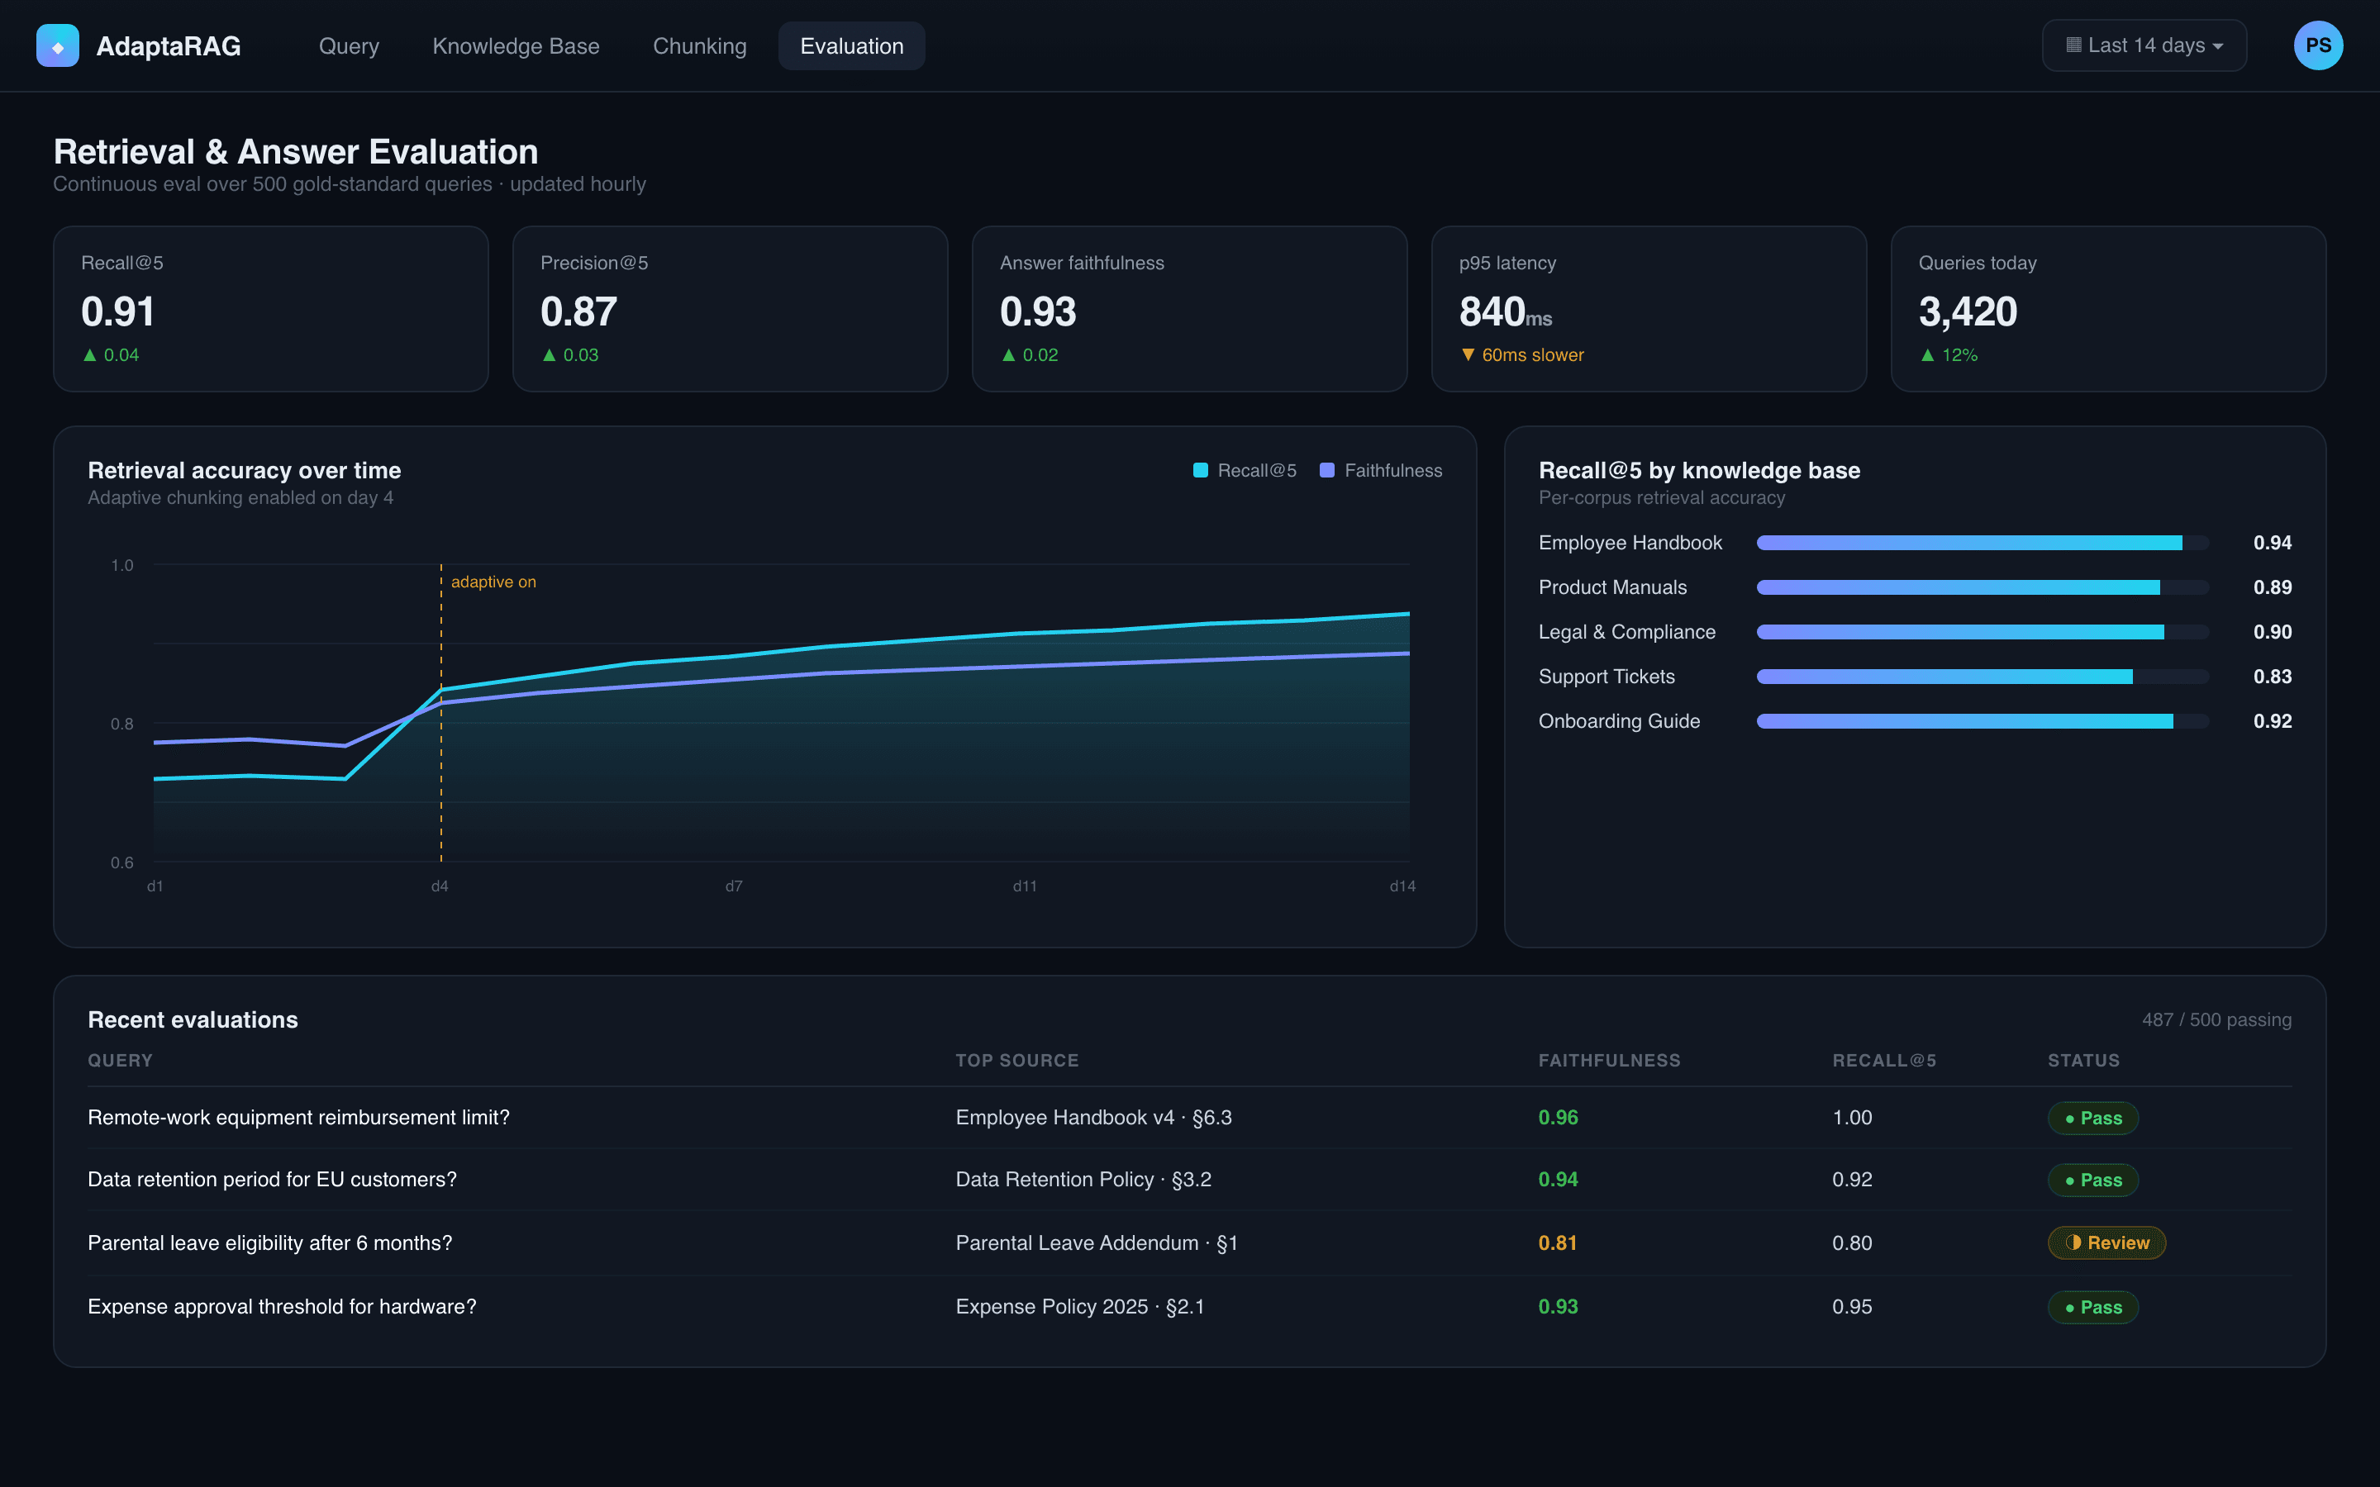Open the 'Parental leave eligibility after 6 months?' query
Screen dimensions: 2380x1487
[269, 1243]
